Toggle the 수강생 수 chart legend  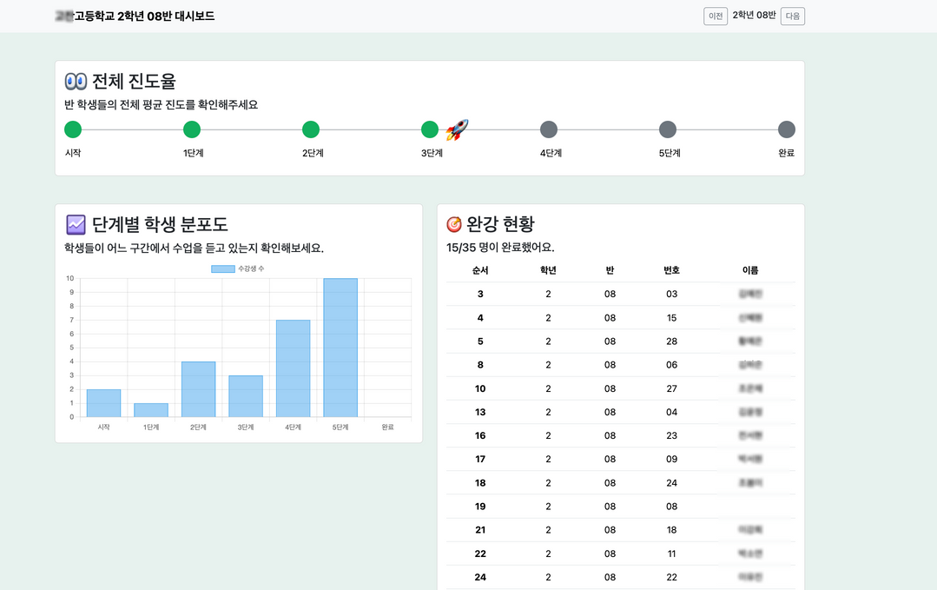click(x=238, y=269)
